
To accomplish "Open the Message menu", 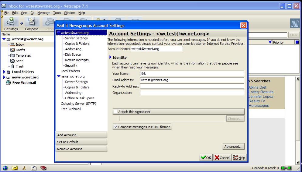I will coord(44,13).
